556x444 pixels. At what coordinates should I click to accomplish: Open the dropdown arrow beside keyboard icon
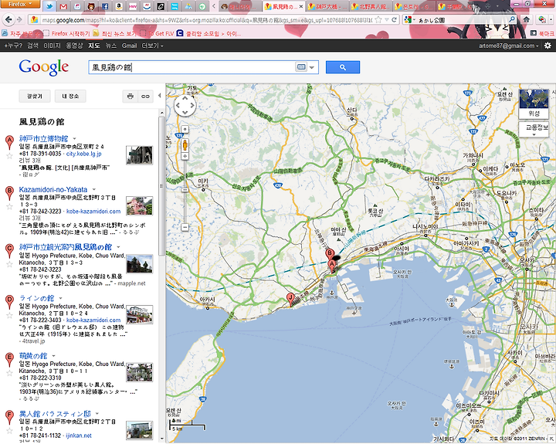coord(312,67)
